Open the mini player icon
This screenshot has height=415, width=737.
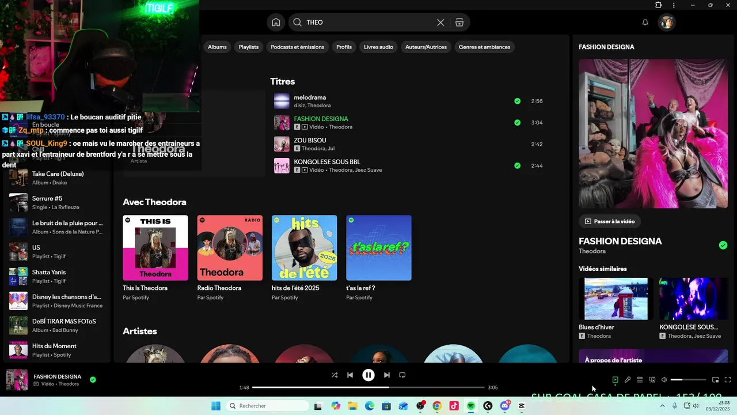pos(715,380)
